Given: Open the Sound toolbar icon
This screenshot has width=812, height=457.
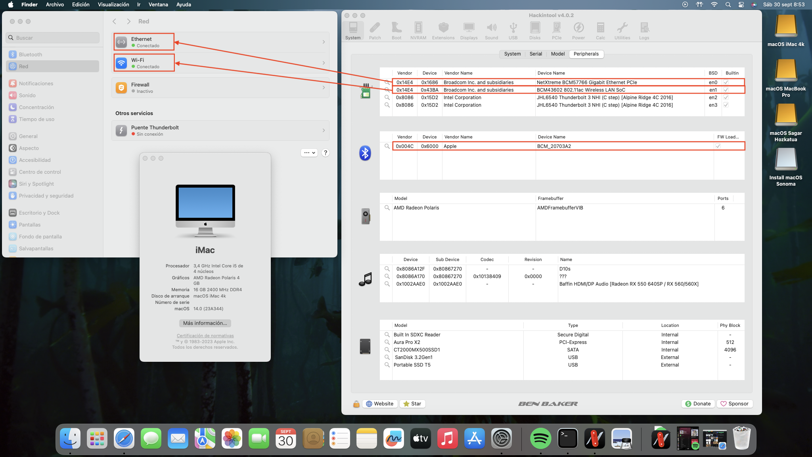Looking at the screenshot, I should (491, 31).
